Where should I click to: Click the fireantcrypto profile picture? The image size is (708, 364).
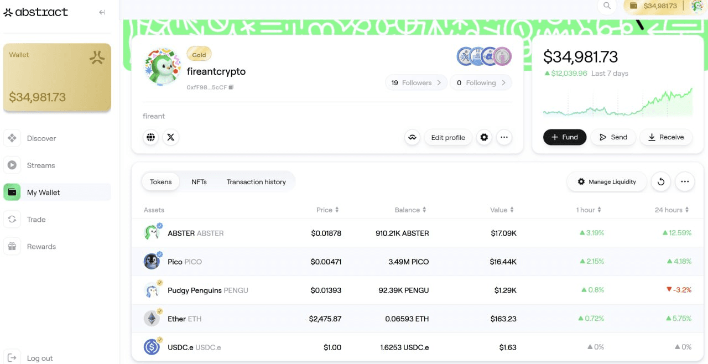click(x=163, y=66)
